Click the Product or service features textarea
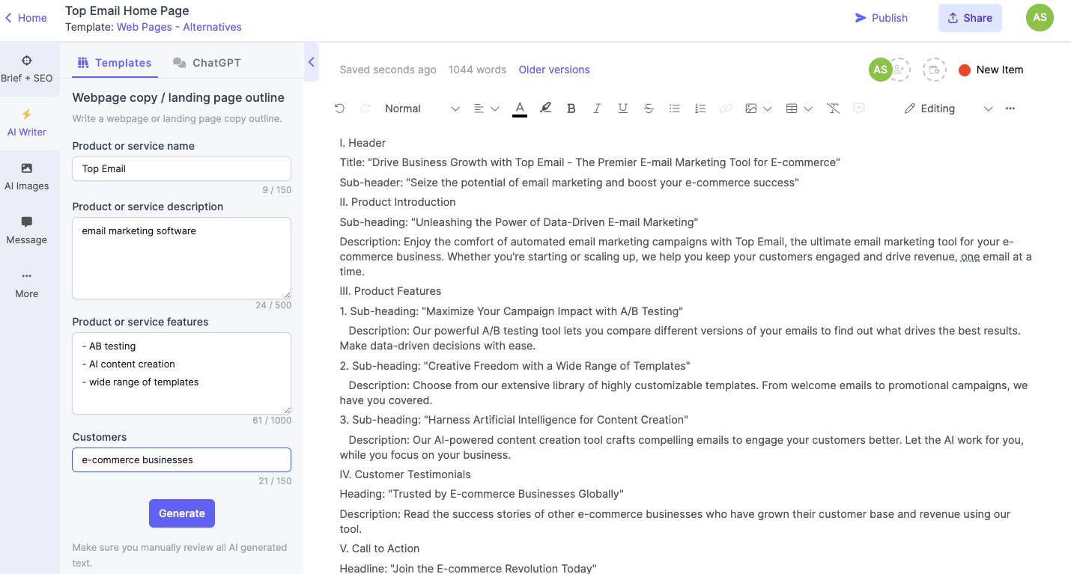Image resolution: width=1071 pixels, height=574 pixels. coord(181,373)
